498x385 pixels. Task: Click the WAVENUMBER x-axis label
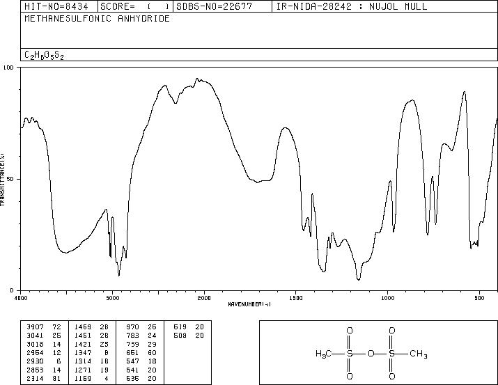pos(249,304)
